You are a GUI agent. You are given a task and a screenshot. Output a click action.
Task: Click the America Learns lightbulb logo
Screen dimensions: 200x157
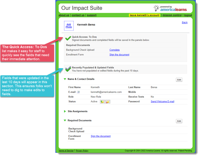click(x=156, y=8)
